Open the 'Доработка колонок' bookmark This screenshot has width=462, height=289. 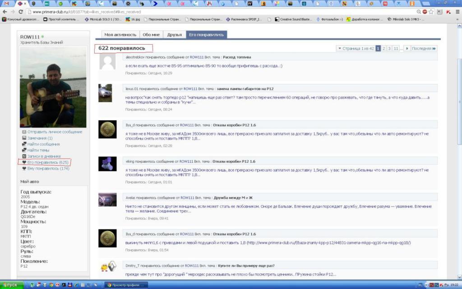tap(365, 19)
